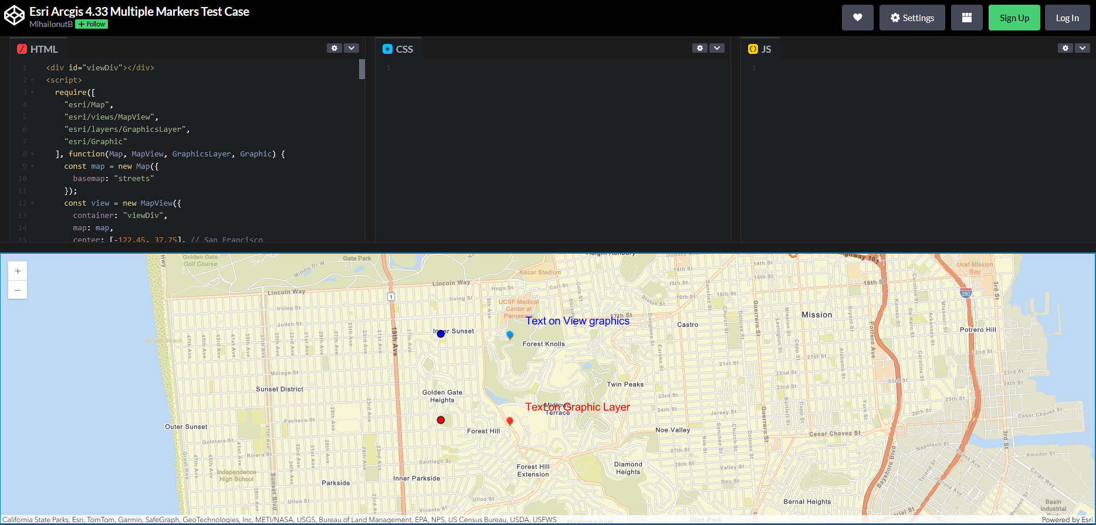The width and height of the screenshot is (1096, 525).
Task: Open MihaiIonutB author profile link
Action: pos(51,24)
